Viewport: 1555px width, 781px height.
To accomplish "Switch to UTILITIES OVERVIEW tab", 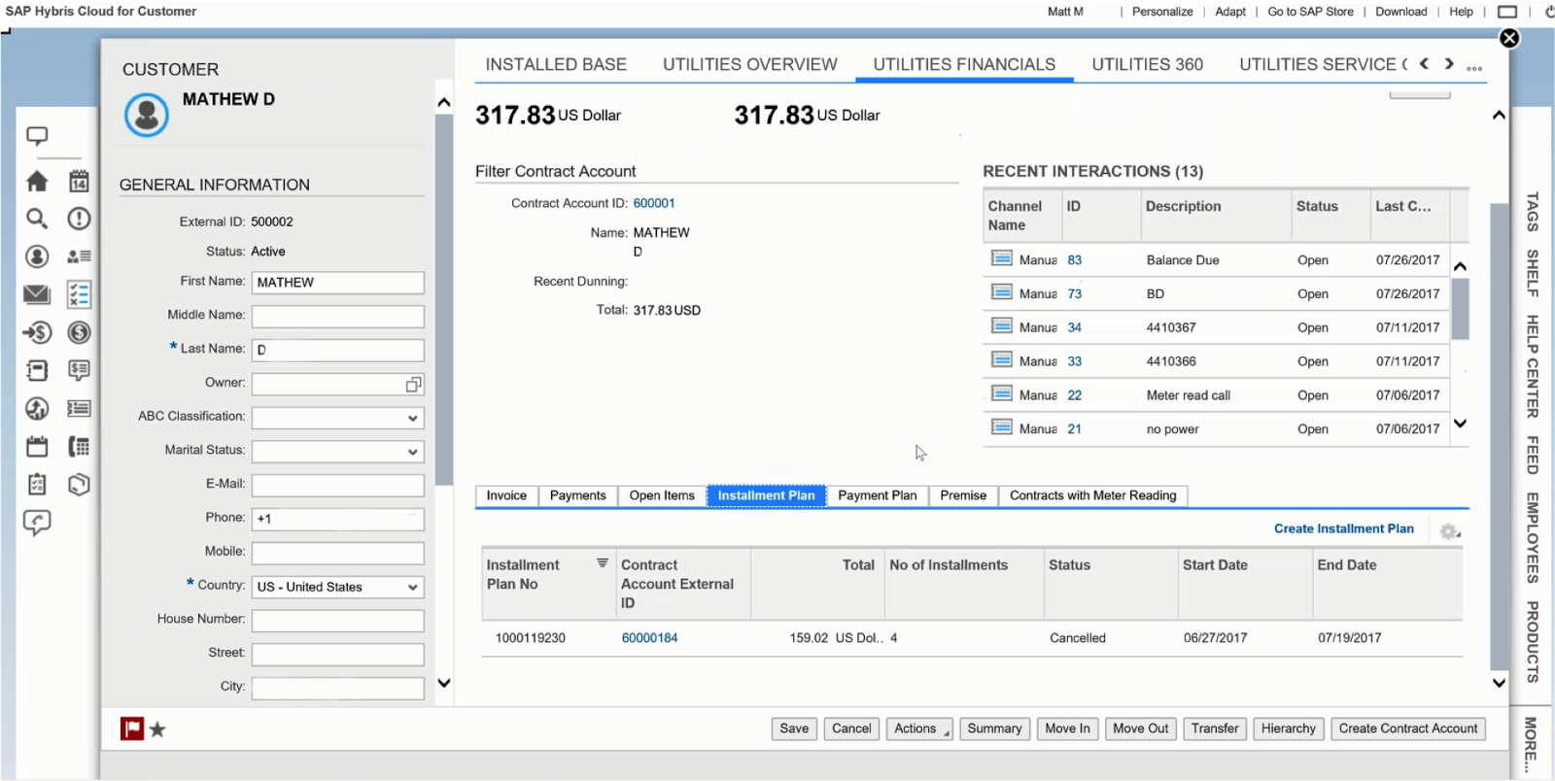I will coord(749,64).
